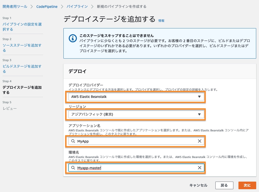Jump to Step 2 ソースステージを追加する
The image size is (259, 192).
tap(22, 48)
